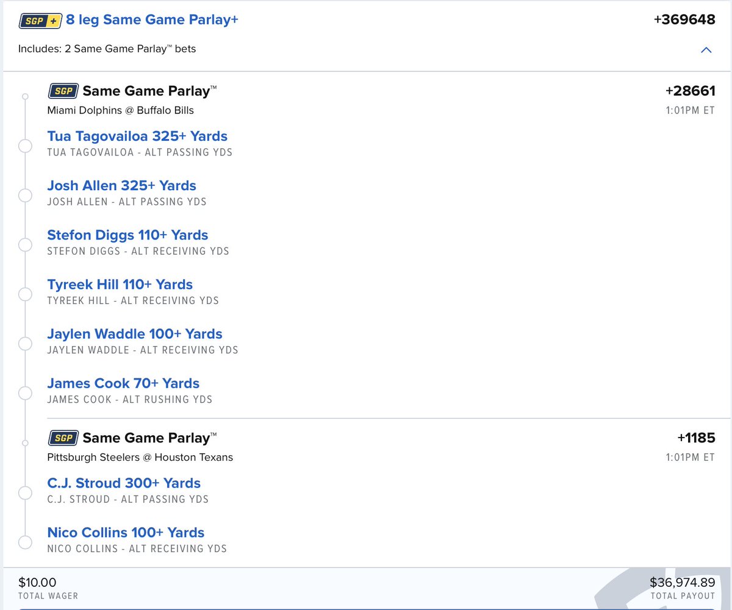Viewport: 732px width, 610px height.
Task: Click SGP badge beside Miami Dolphins game
Action: coord(62,91)
